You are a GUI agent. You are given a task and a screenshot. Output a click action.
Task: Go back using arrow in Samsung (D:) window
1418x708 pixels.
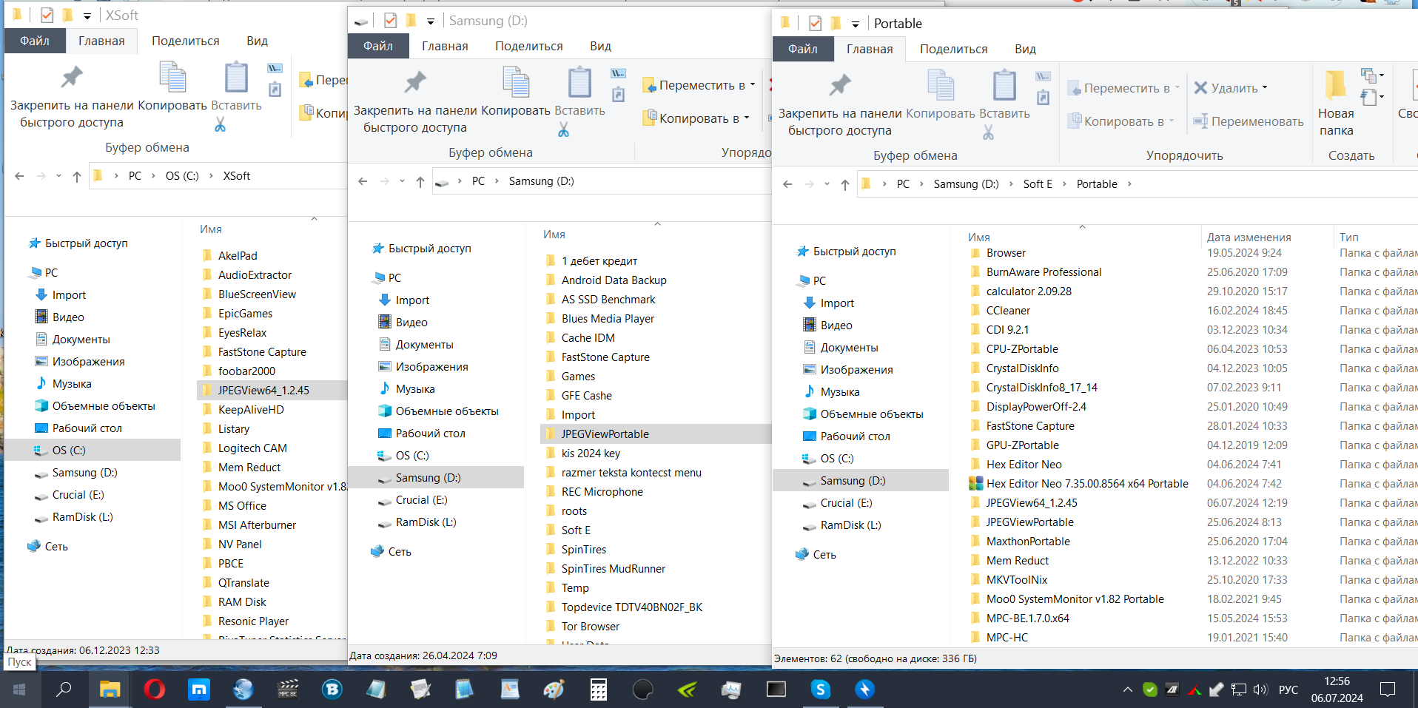pos(363,181)
